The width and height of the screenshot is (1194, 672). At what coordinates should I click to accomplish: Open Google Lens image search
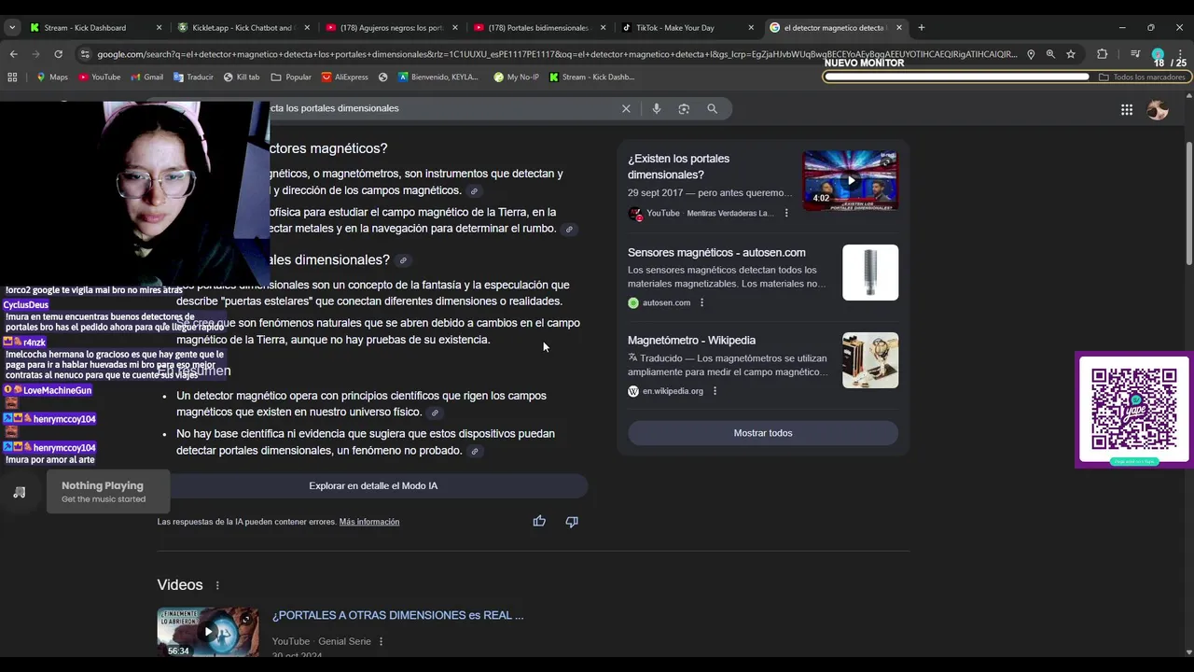(684, 108)
